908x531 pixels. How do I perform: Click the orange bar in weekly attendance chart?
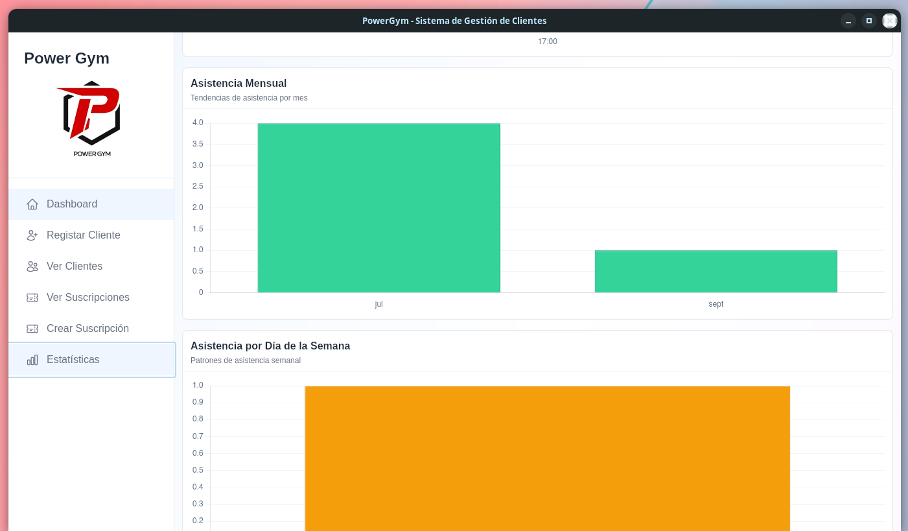[548, 458]
